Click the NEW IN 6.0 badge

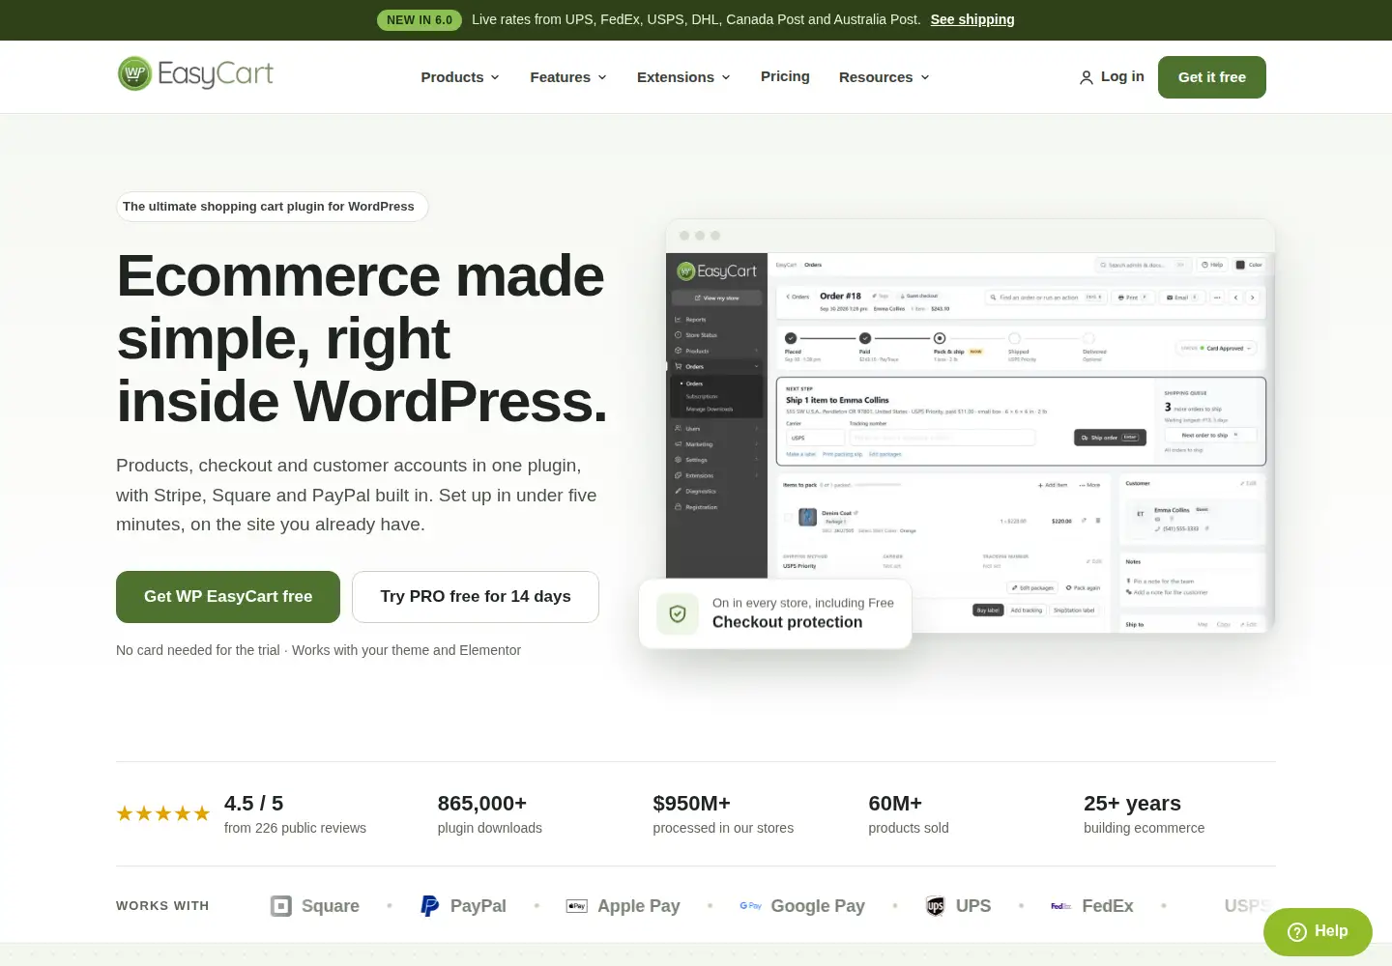(420, 20)
